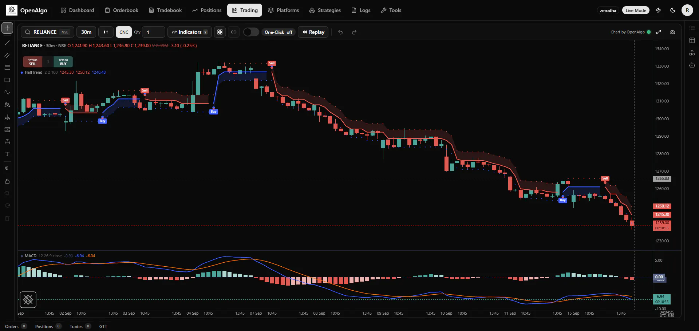Open the R user profile menu

coord(687,10)
